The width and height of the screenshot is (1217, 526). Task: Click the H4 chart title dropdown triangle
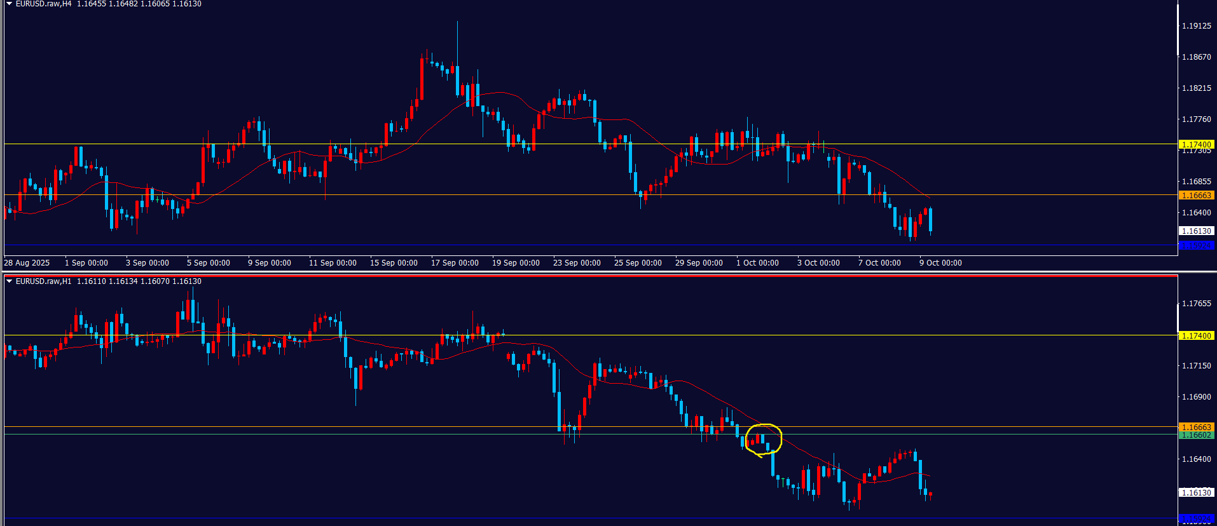click(9, 4)
